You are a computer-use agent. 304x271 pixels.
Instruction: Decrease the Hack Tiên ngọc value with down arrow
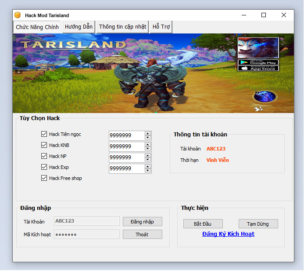tap(148, 137)
